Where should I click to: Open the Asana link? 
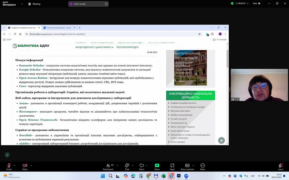click(x=23, y=103)
